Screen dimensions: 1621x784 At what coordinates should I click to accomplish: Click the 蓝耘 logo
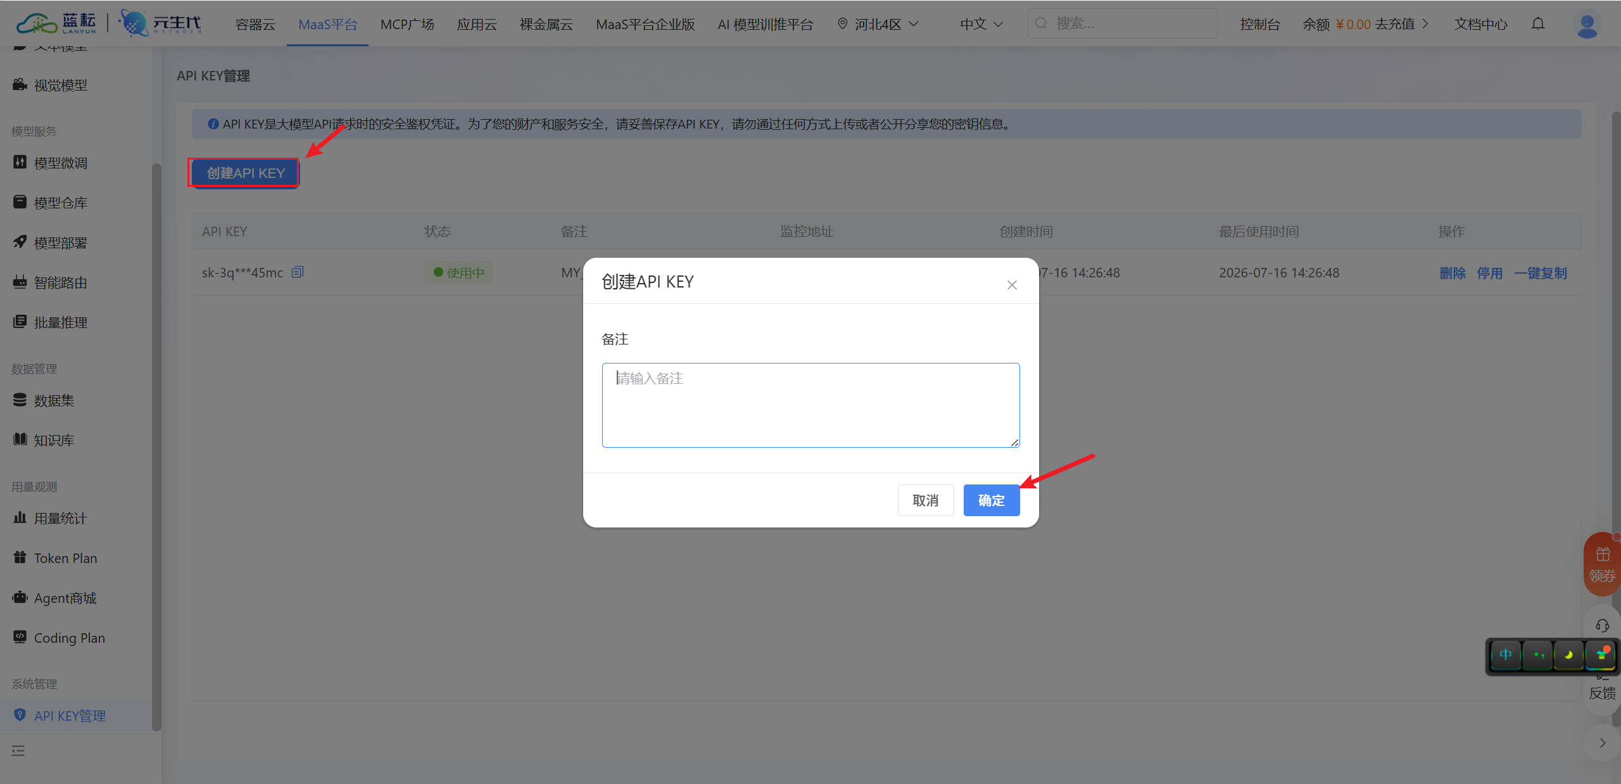(x=56, y=23)
